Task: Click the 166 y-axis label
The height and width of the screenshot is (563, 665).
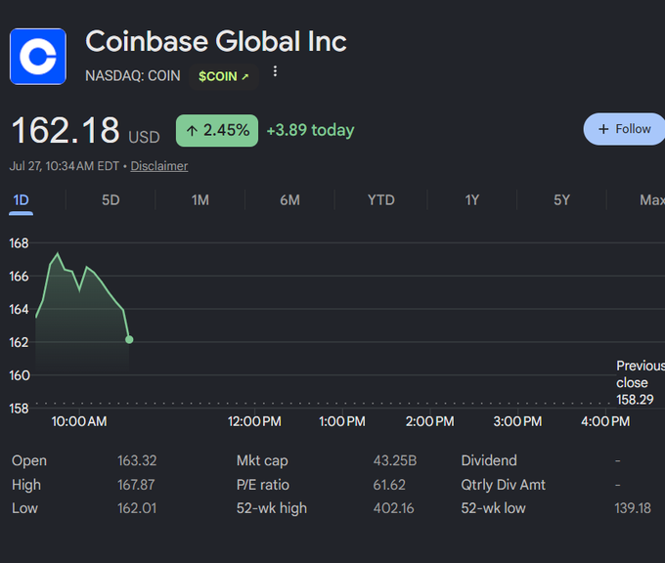Action: pos(20,277)
